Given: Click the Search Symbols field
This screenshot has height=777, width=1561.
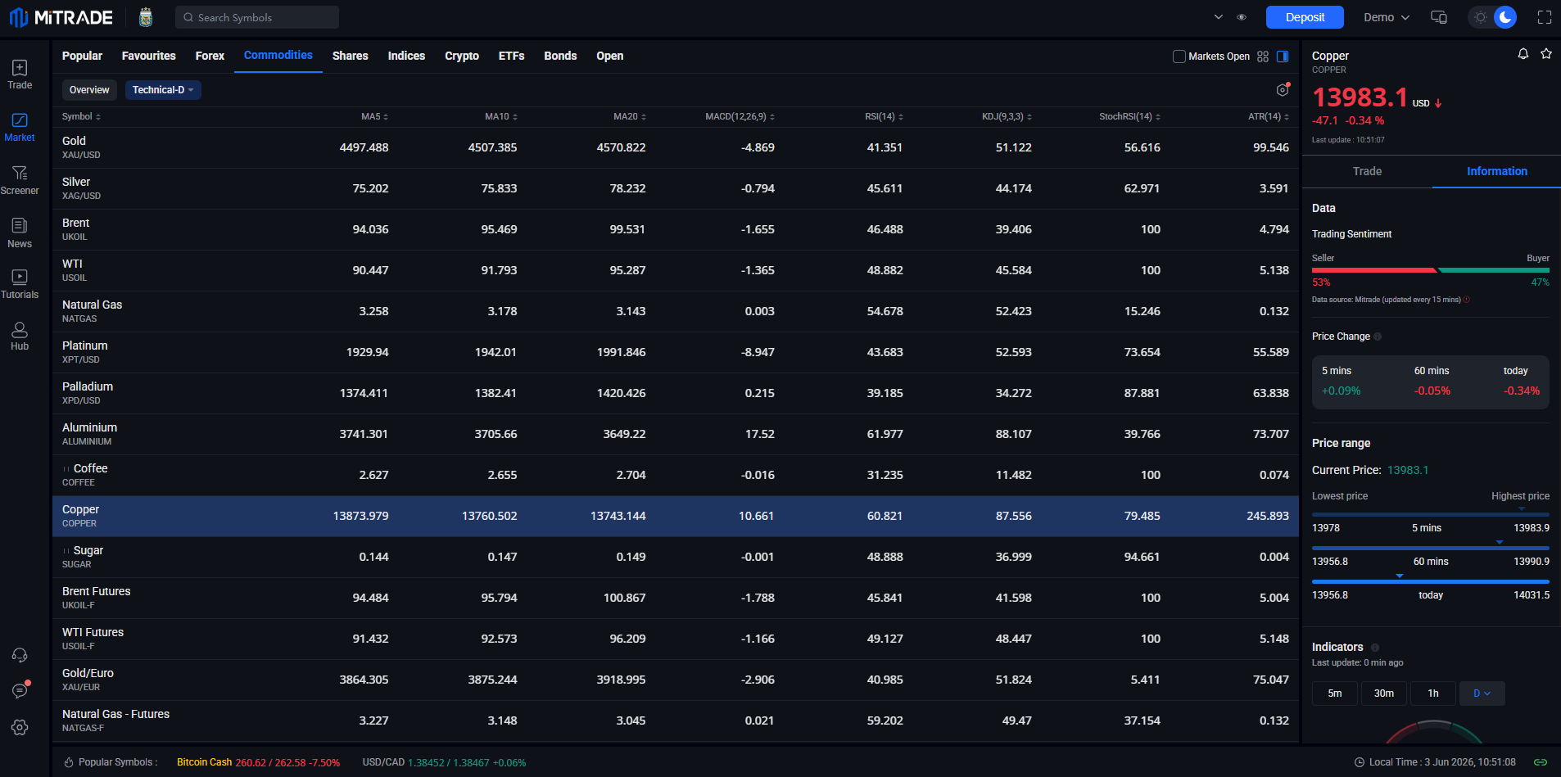Looking at the screenshot, I should click(x=257, y=17).
